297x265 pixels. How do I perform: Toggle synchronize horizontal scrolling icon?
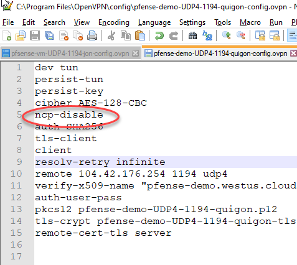pos(275,35)
